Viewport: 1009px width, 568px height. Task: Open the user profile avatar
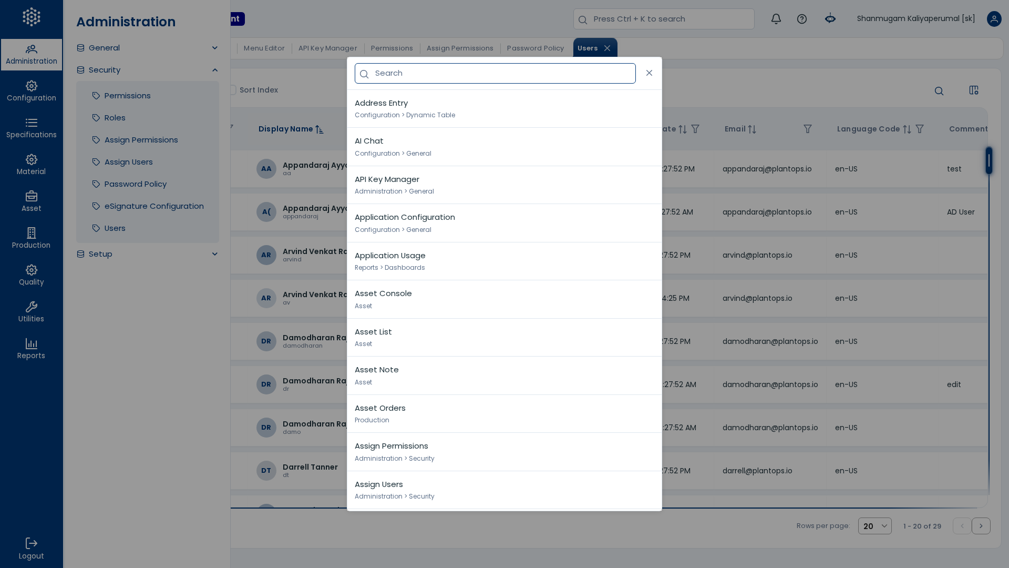click(x=994, y=19)
